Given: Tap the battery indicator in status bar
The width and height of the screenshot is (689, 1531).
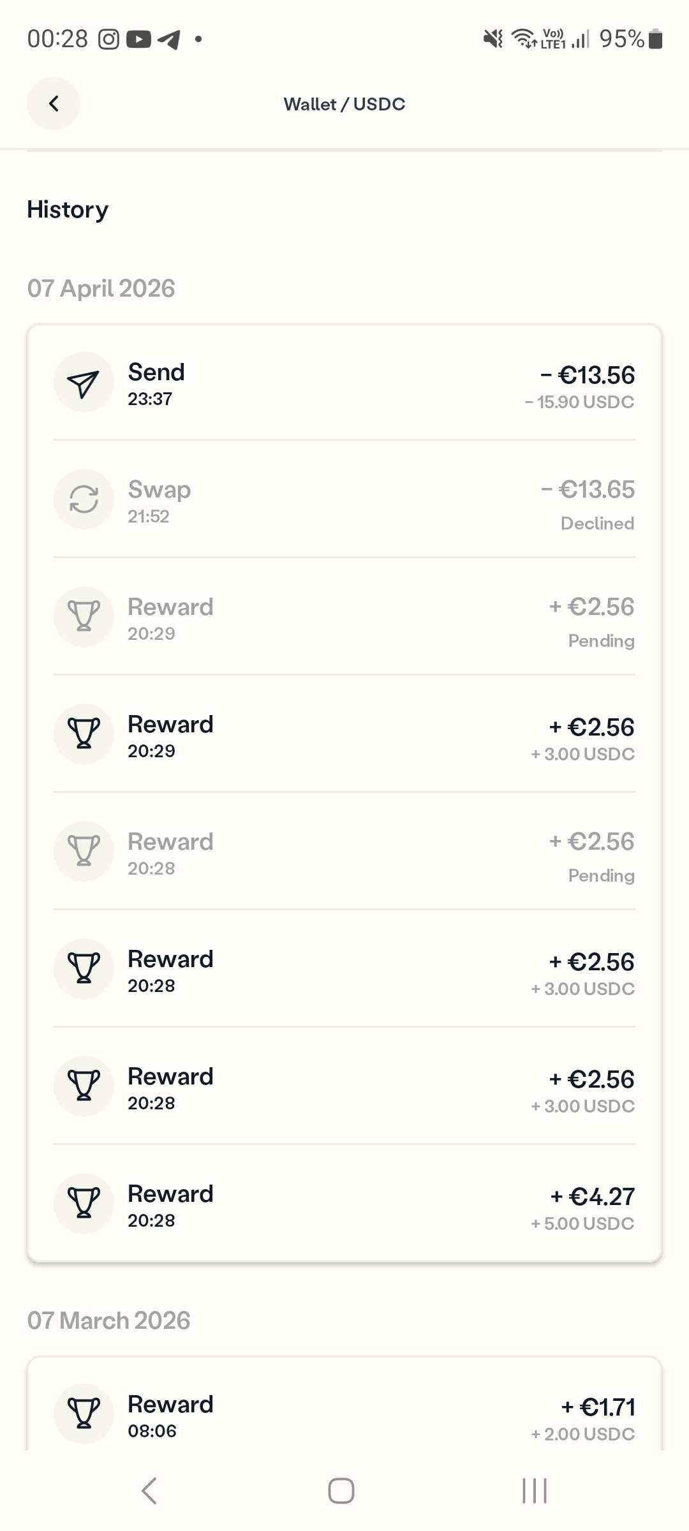Looking at the screenshot, I should (x=655, y=40).
